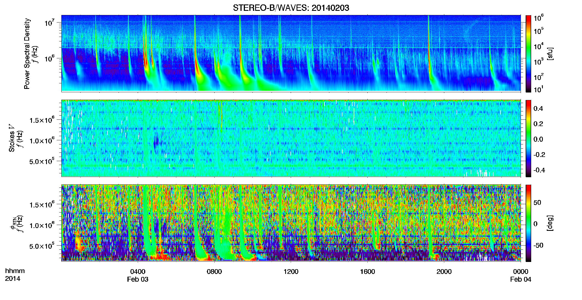Viewport: 582px width, 300px height.
Task: Click the Power Spectral Density axis label
Action: coord(27,54)
